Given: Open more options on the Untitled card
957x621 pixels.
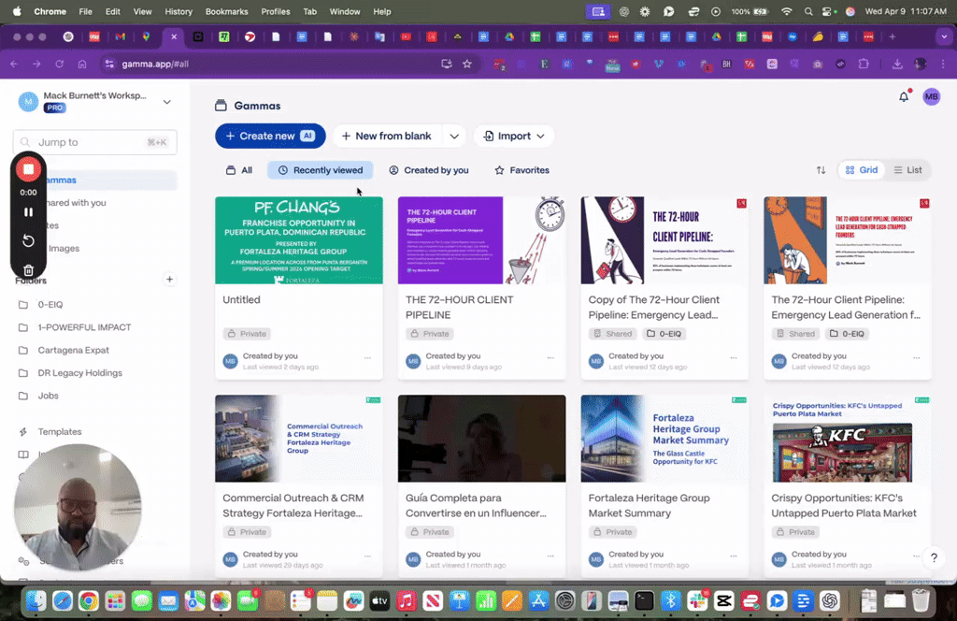Looking at the screenshot, I should [x=367, y=358].
